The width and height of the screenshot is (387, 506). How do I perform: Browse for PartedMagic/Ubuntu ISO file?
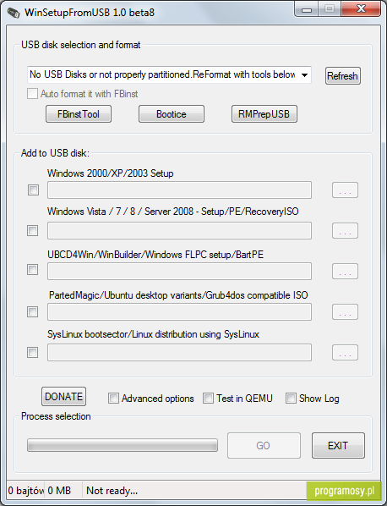click(x=345, y=311)
